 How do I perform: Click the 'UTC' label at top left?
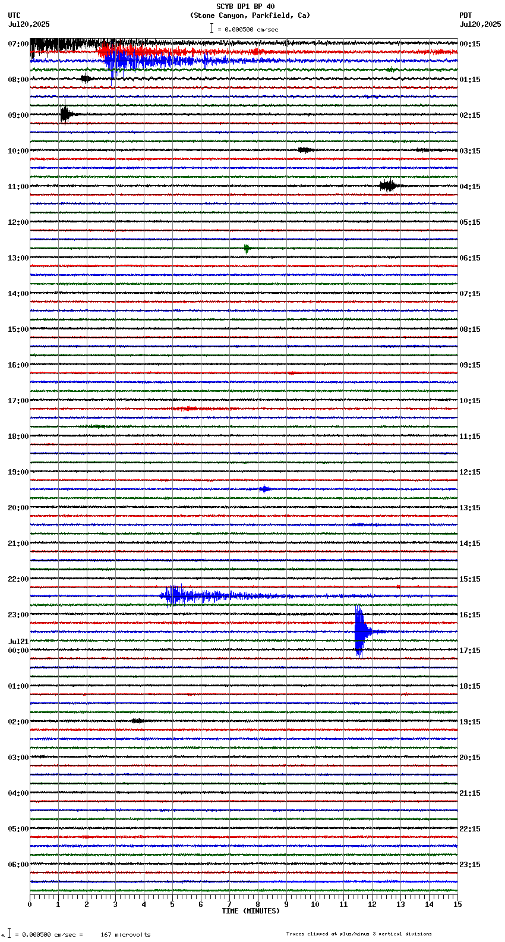point(14,15)
